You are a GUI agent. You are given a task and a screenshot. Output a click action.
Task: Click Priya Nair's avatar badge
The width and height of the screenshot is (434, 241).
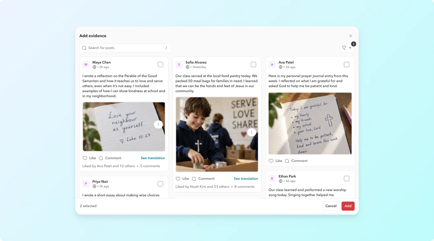[86, 184]
